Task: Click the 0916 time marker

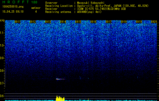Action: [93, 22]
